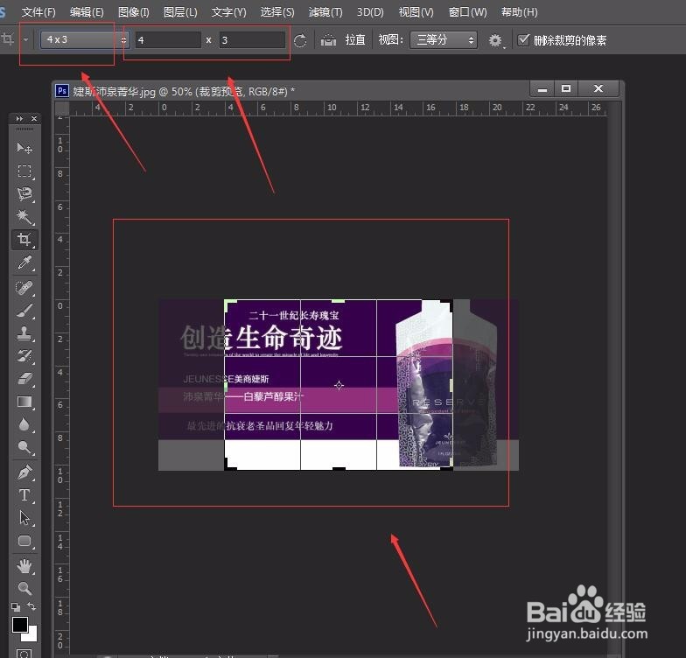Select the Type tool

pyautogui.click(x=24, y=495)
